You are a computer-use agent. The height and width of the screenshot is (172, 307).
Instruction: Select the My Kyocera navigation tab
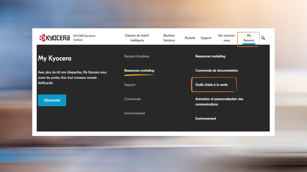(249, 38)
